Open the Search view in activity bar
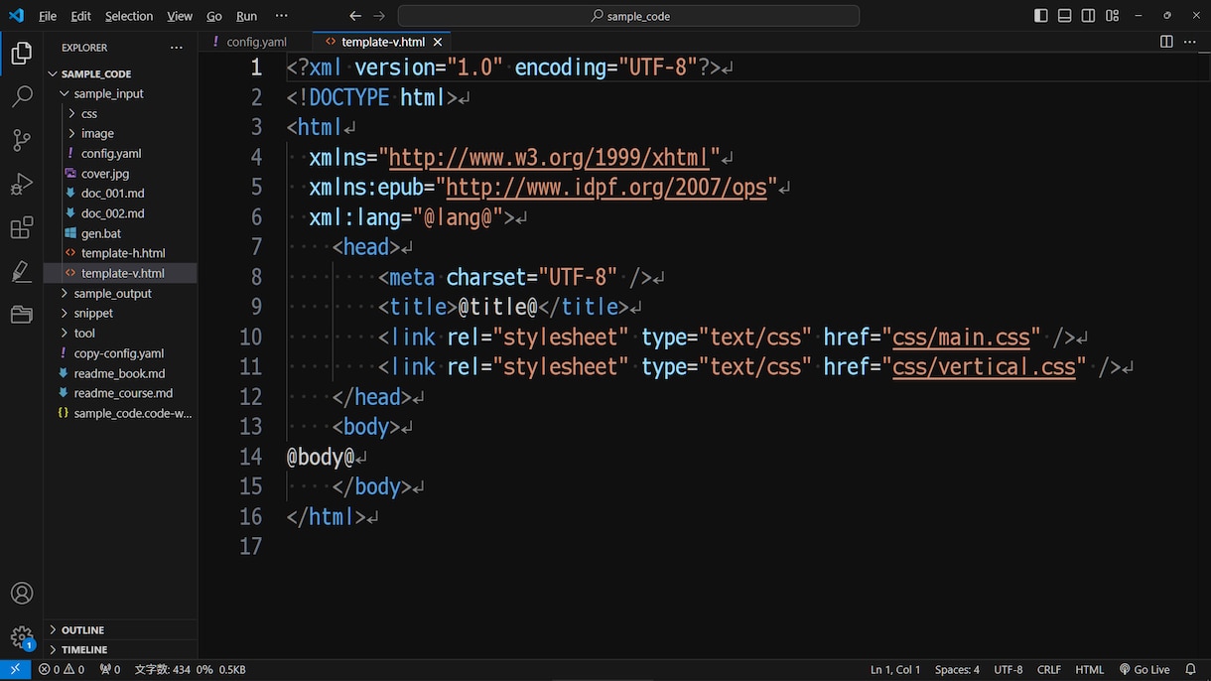 click(x=21, y=97)
